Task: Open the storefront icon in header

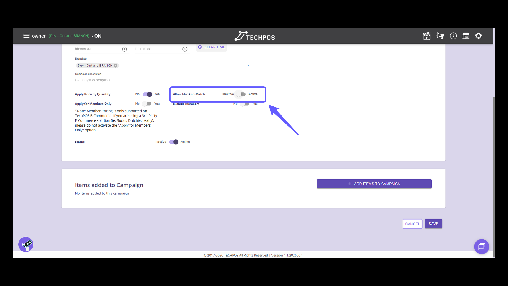Action: [x=466, y=36]
